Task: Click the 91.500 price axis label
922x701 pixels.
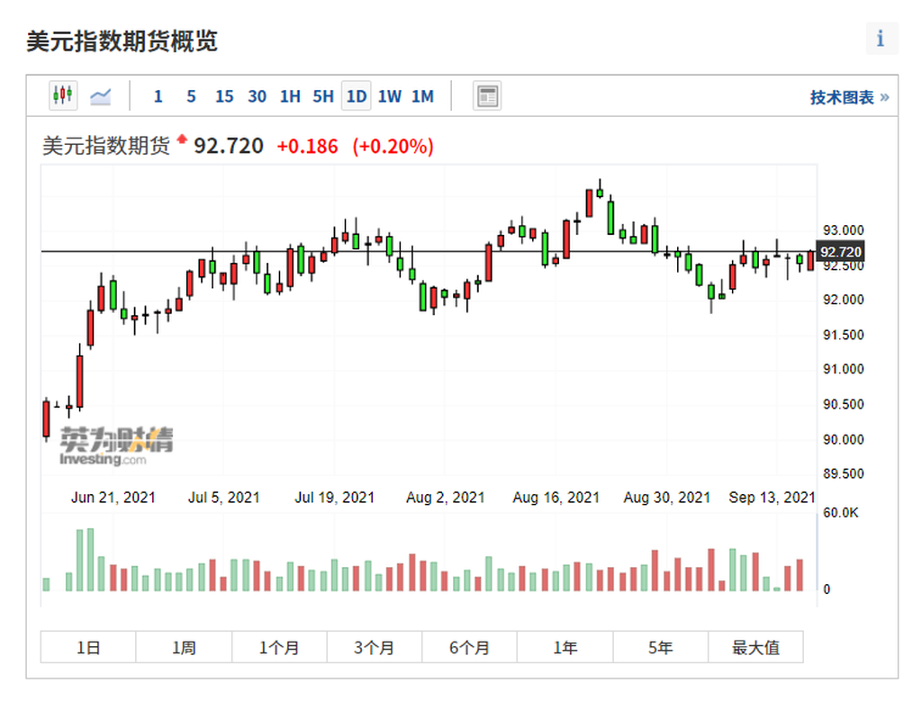Action: click(x=843, y=335)
